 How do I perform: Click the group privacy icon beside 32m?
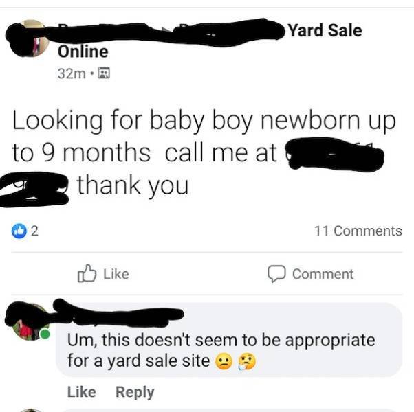[x=104, y=73]
